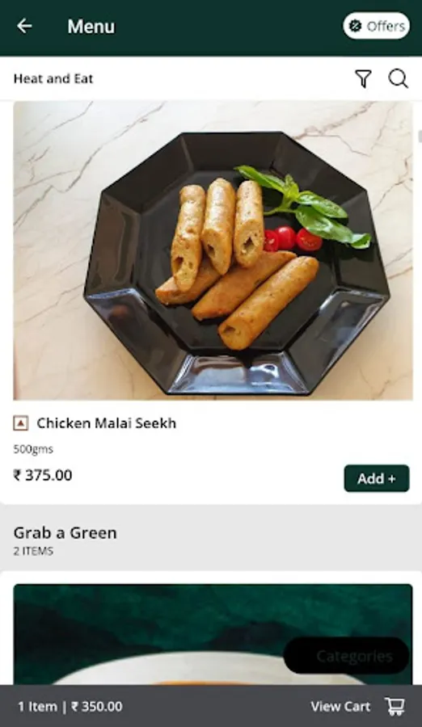
Task: Add Chicken Malai Seekh to cart
Action: (377, 478)
